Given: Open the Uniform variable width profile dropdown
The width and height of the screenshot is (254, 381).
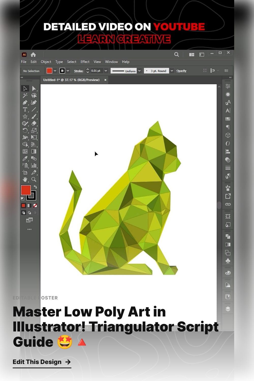Looking at the screenshot, I should pyautogui.click(x=139, y=71).
